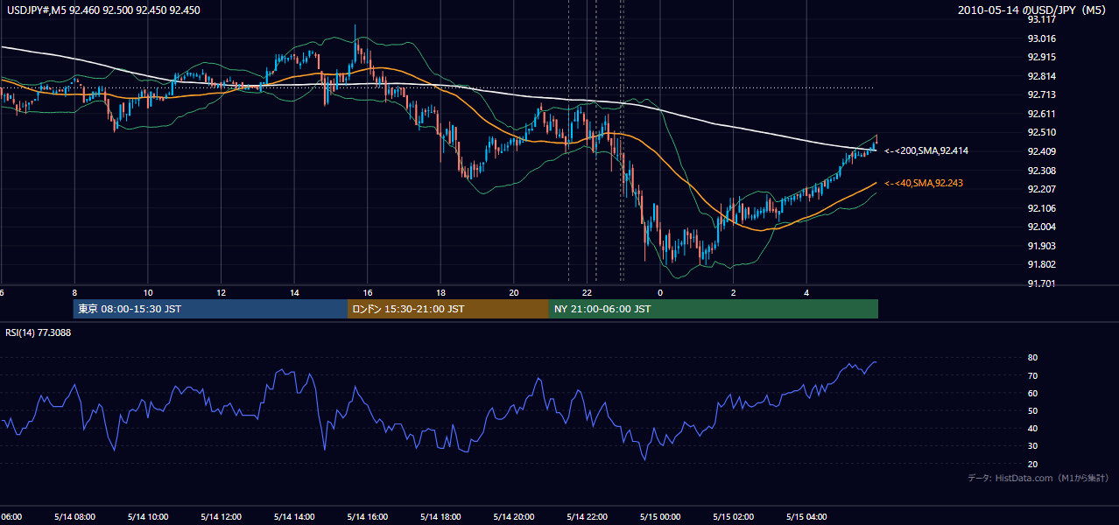
Task: Click the bottom date label 5/14 08:00
Action: [74, 517]
